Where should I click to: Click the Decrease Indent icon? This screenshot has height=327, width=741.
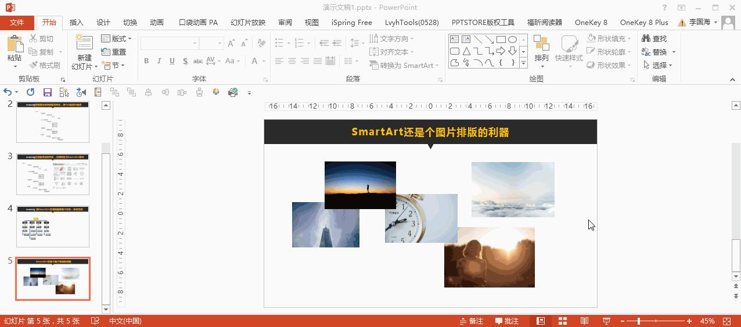click(x=324, y=44)
